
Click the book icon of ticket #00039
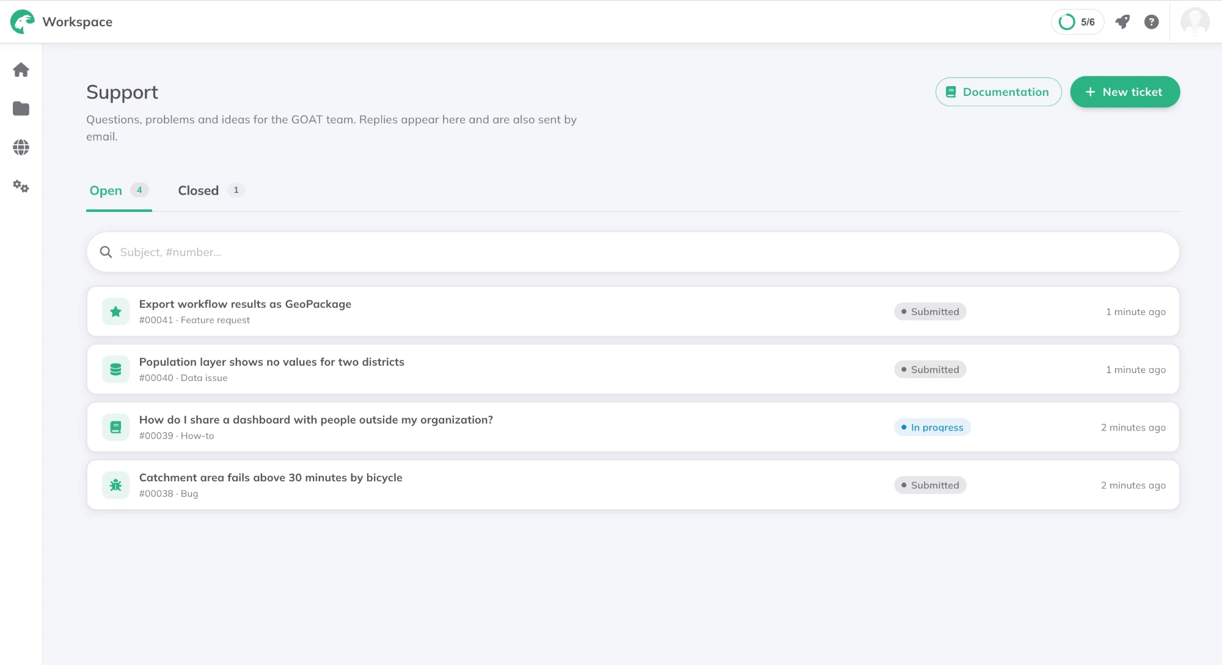[x=115, y=427]
